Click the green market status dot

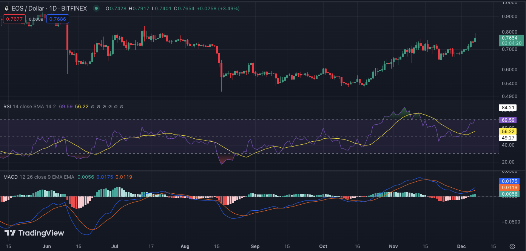[x=96, y=8]
